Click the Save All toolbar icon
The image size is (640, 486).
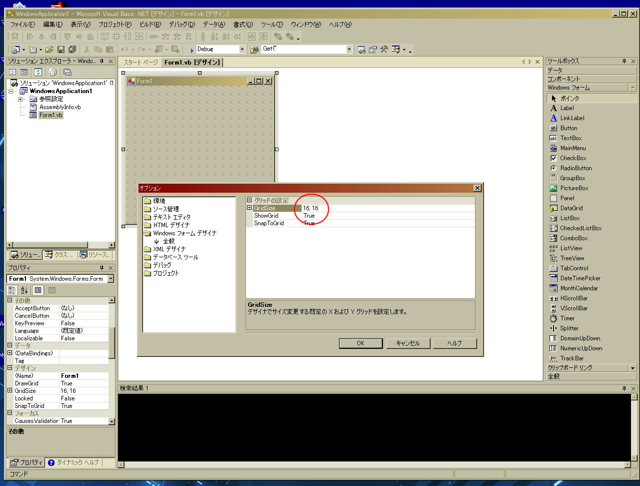point(72,50)
